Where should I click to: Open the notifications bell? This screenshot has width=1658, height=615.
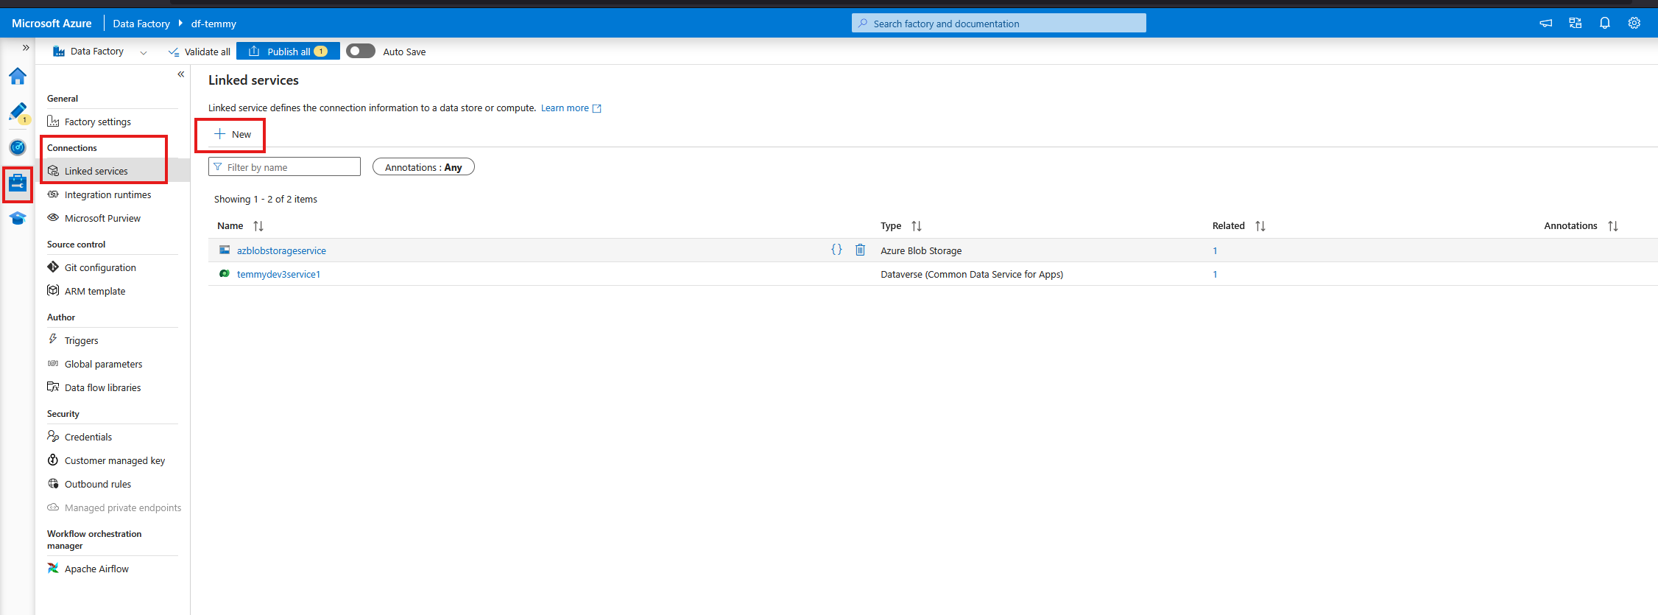(1605, 24)
